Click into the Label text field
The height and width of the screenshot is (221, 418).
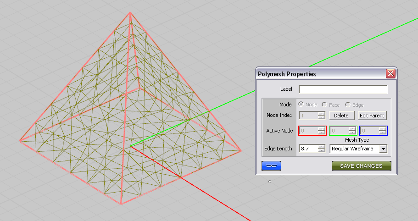(343, 89)
